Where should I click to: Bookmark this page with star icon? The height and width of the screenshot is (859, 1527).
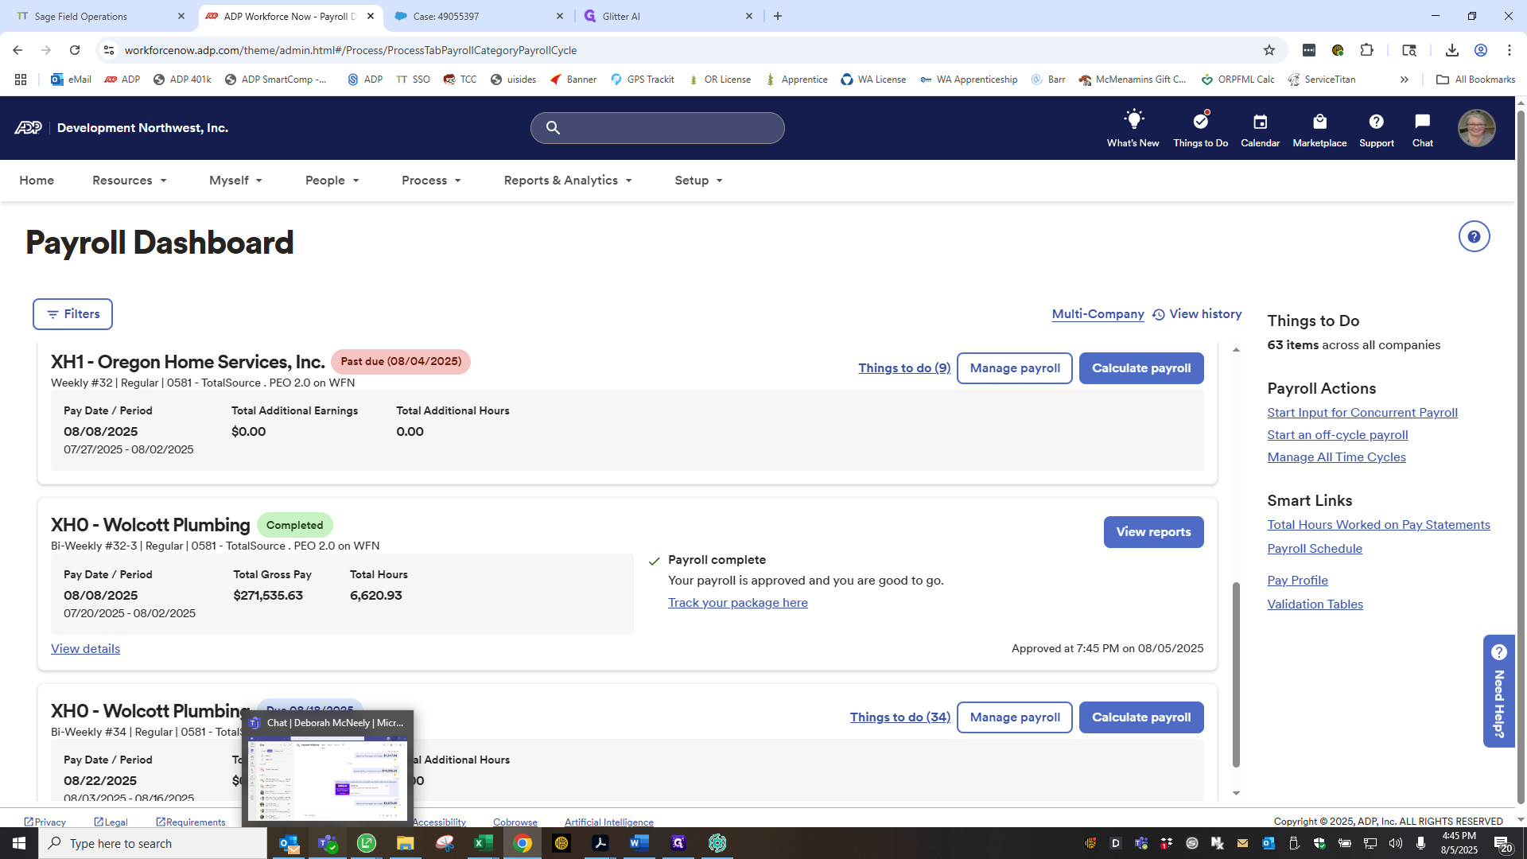(x=1269, y=50)
